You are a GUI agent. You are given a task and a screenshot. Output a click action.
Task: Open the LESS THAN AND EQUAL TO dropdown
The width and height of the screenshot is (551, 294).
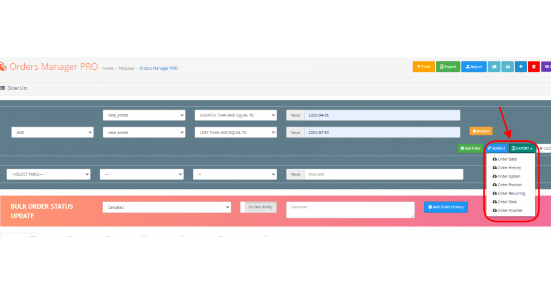(236, 132)
